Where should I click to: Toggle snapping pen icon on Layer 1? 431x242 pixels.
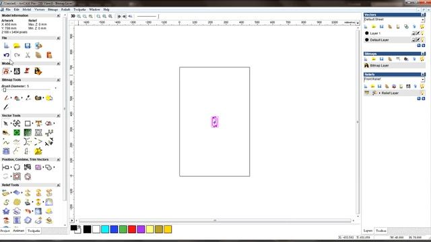point(418,33)
